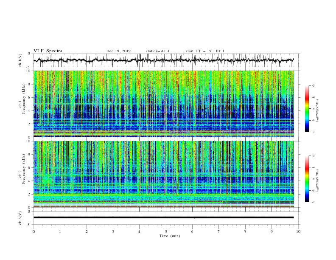This screenshot has height=260, width=336.
Task: Select the date 'Dec. 18, 2019'
Action: click(118, 51)
